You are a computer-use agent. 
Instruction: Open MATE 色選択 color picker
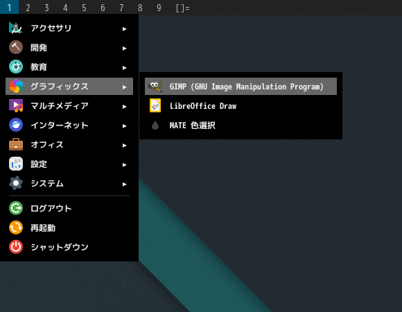[241, 125]
